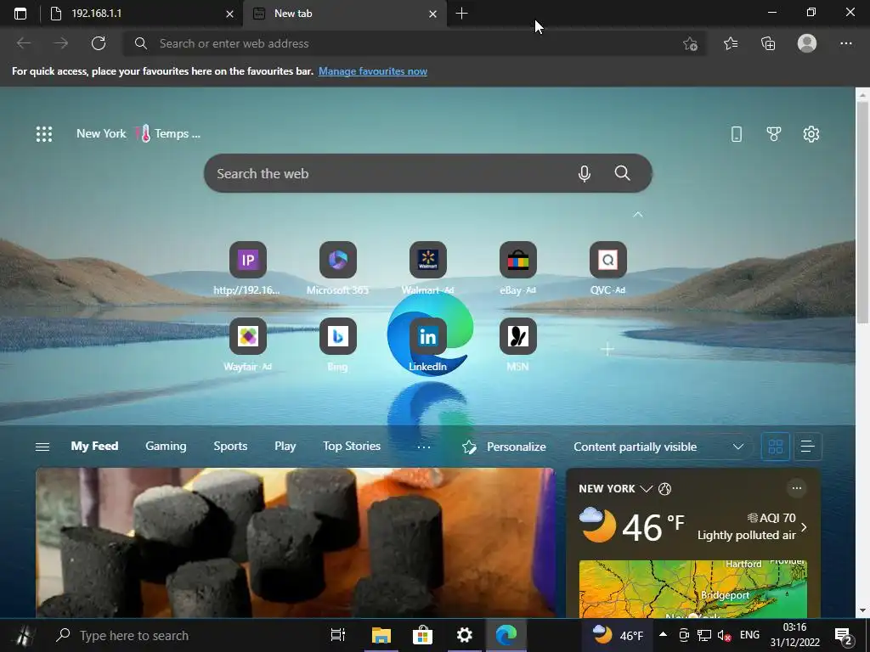Screen dimensions: 870x652
Task: Switch to the 192.168.1.1 tab
Action: tap(142, 14)
